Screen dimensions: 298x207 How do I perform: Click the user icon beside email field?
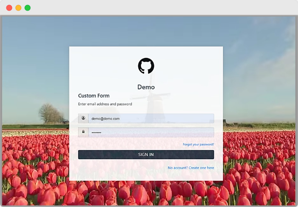pos(83,118)
